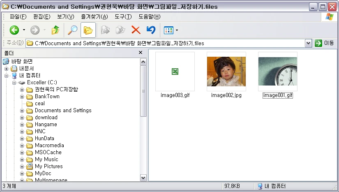Click the Move To toolbar icon
This screenshot has height=192, width=339.
click(x=105, y=30)
